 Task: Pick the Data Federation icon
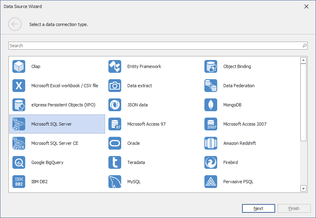tap(210, 86)
